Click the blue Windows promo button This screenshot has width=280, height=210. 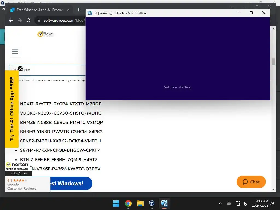(x=71, y=183)
